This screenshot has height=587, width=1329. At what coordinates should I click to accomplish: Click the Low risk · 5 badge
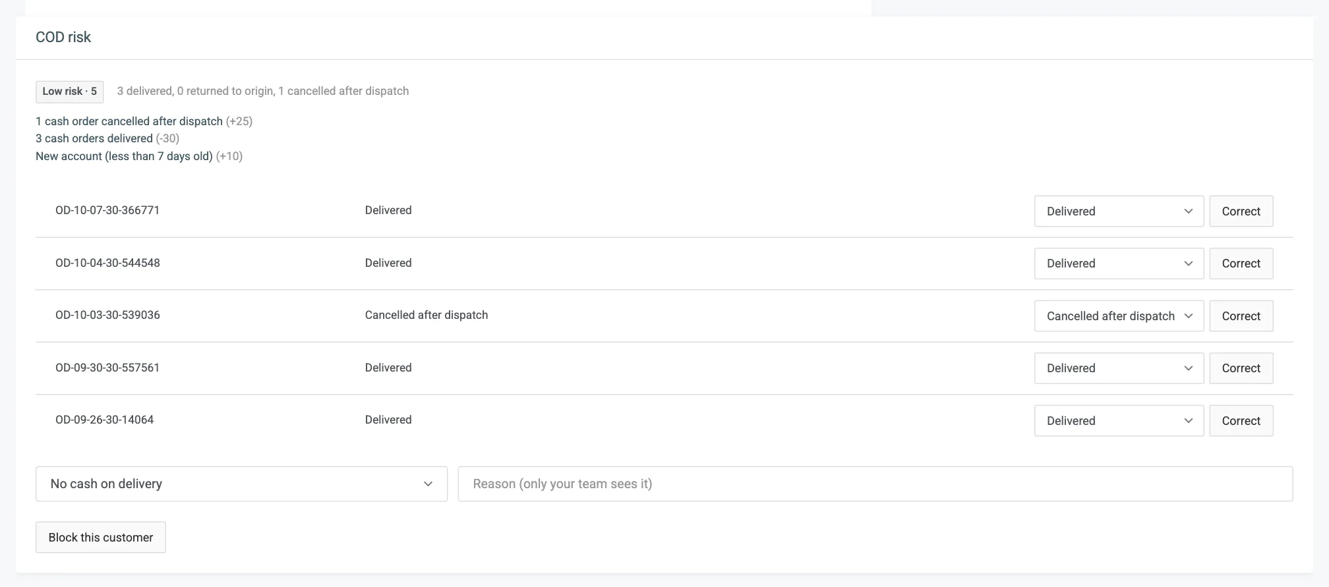69,92
